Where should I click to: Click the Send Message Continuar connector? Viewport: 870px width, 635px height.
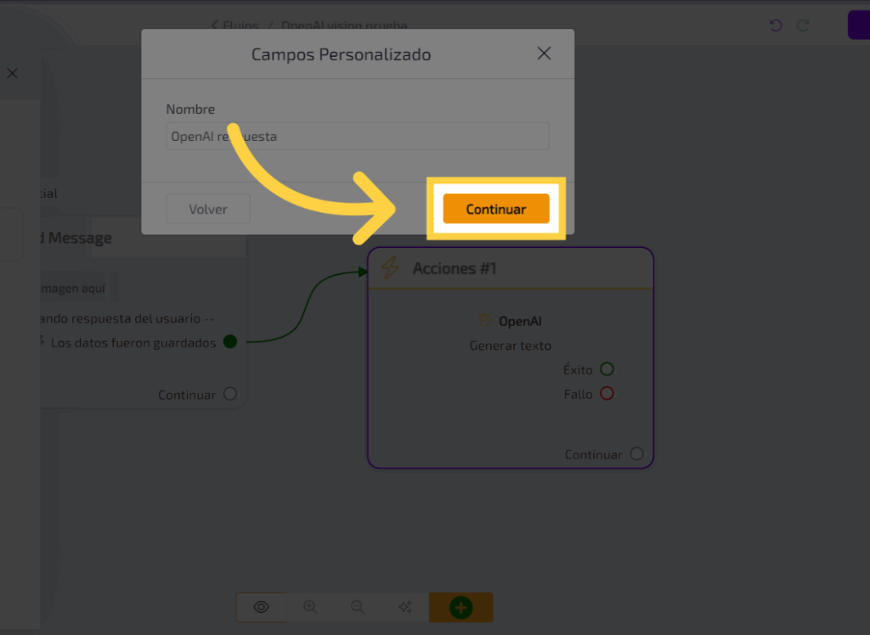pyautogui.click(x=230, y=394)
